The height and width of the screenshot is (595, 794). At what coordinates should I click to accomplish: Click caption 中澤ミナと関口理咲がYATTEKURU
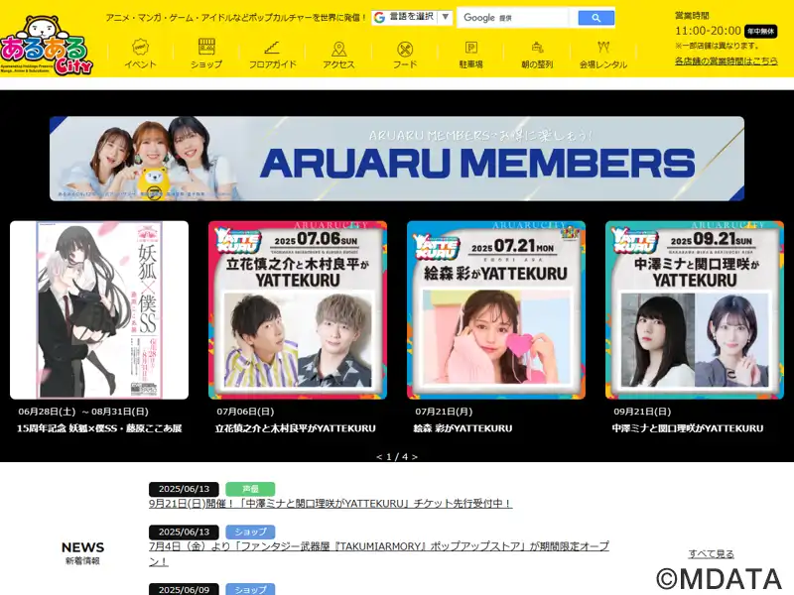[687, 428]
